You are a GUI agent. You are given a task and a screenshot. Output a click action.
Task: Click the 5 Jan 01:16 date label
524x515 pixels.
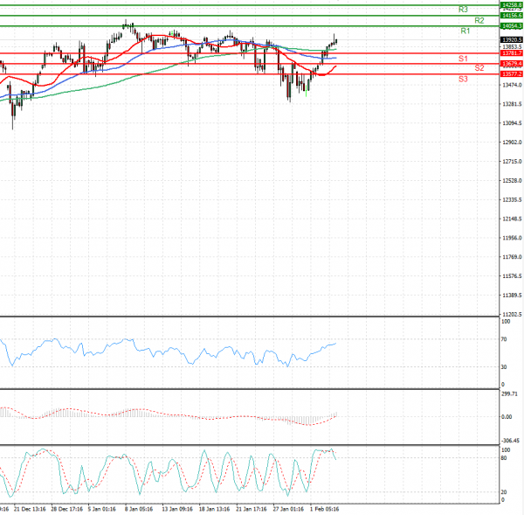102,509
